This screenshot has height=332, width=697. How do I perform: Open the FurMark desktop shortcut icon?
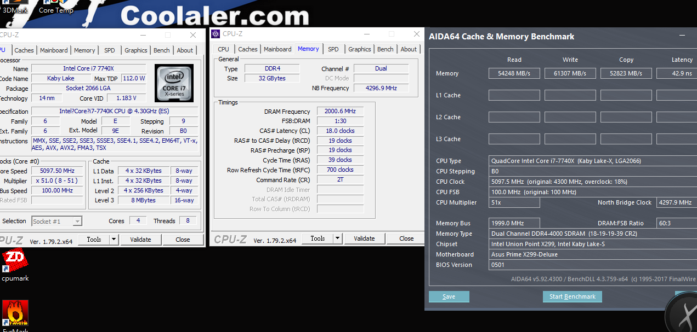tap(15, 316)
